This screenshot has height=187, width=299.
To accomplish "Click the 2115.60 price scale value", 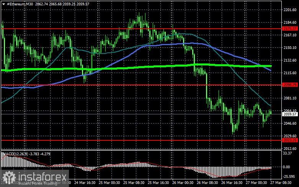I will pos(290,73).
